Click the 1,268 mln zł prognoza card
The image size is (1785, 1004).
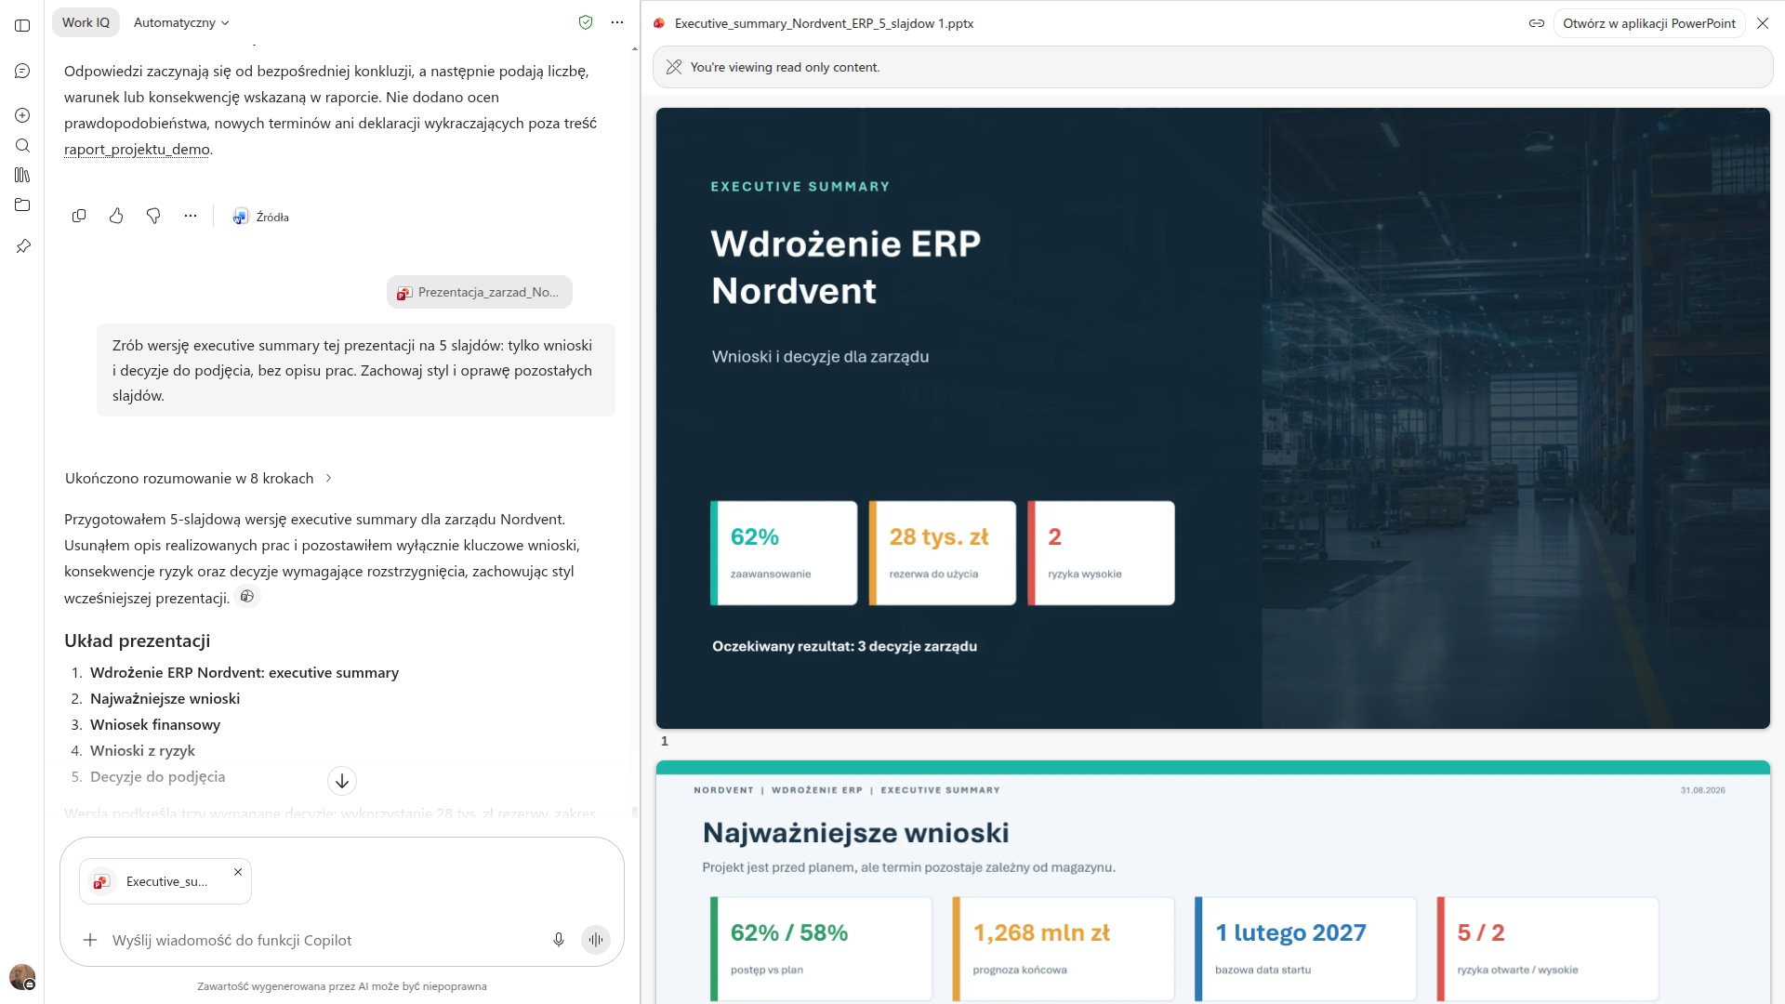1064,949
